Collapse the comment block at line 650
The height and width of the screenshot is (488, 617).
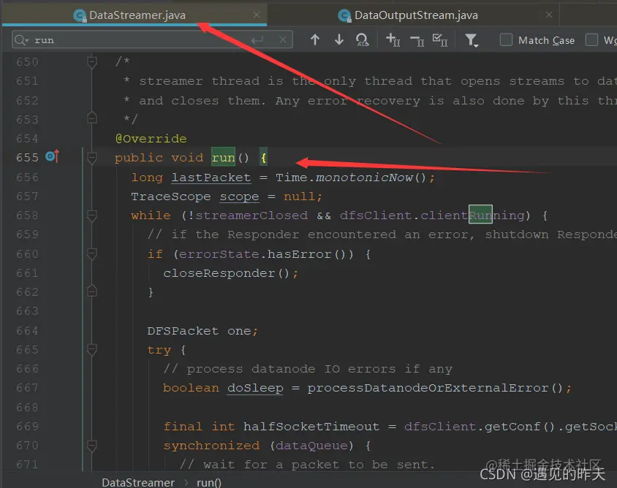pos(91,62)
